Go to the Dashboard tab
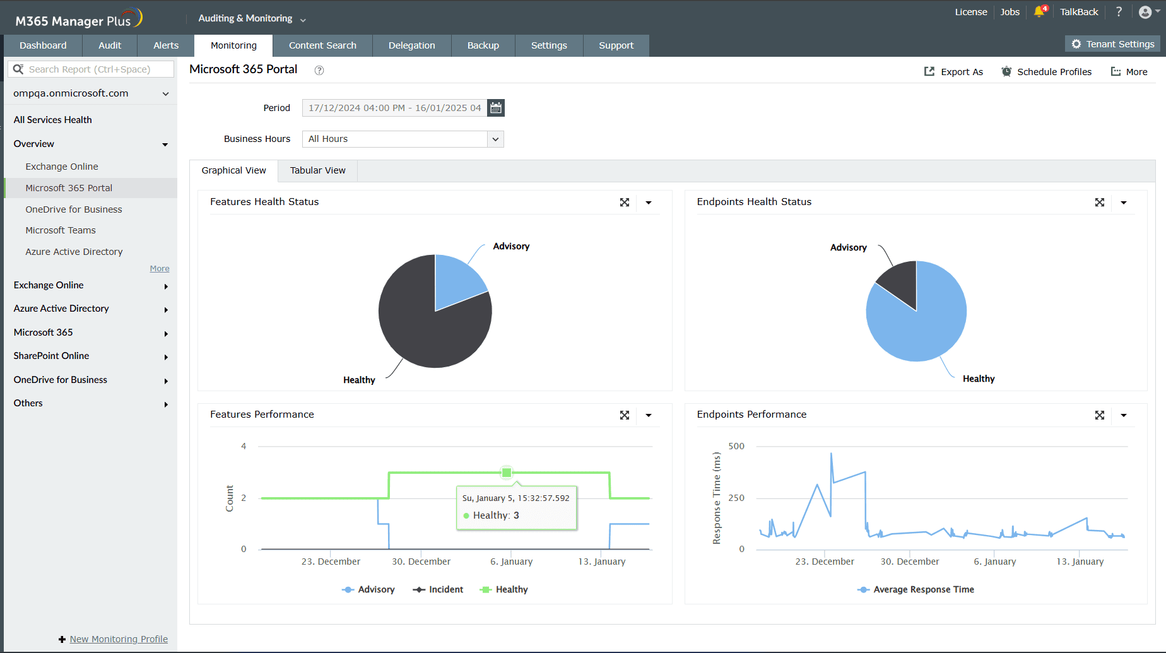 (x=43, y=45)
